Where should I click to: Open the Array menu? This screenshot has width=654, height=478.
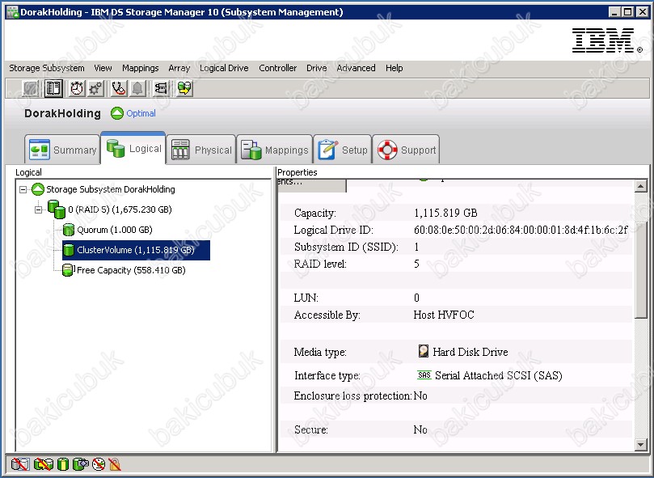click(x=179, y=68)
